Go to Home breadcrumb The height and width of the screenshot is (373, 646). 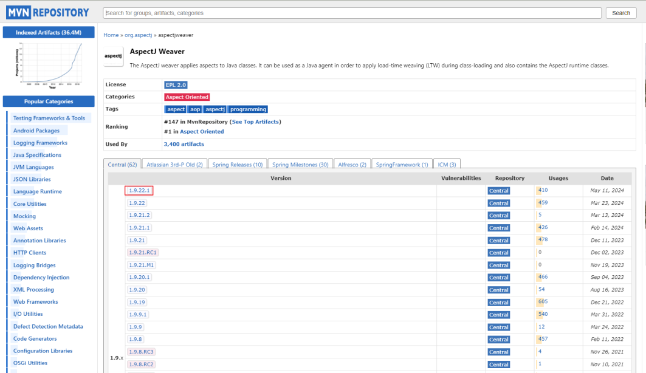pyautogui.click(x=111, y=35)
